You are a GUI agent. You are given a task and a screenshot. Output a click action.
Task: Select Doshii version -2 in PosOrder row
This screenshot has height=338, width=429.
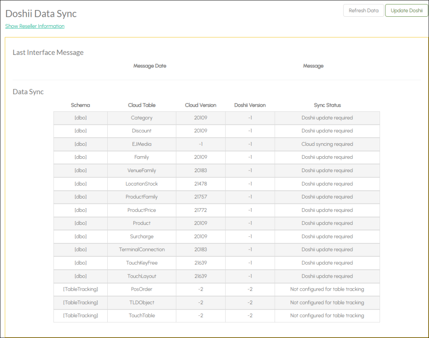250,289
